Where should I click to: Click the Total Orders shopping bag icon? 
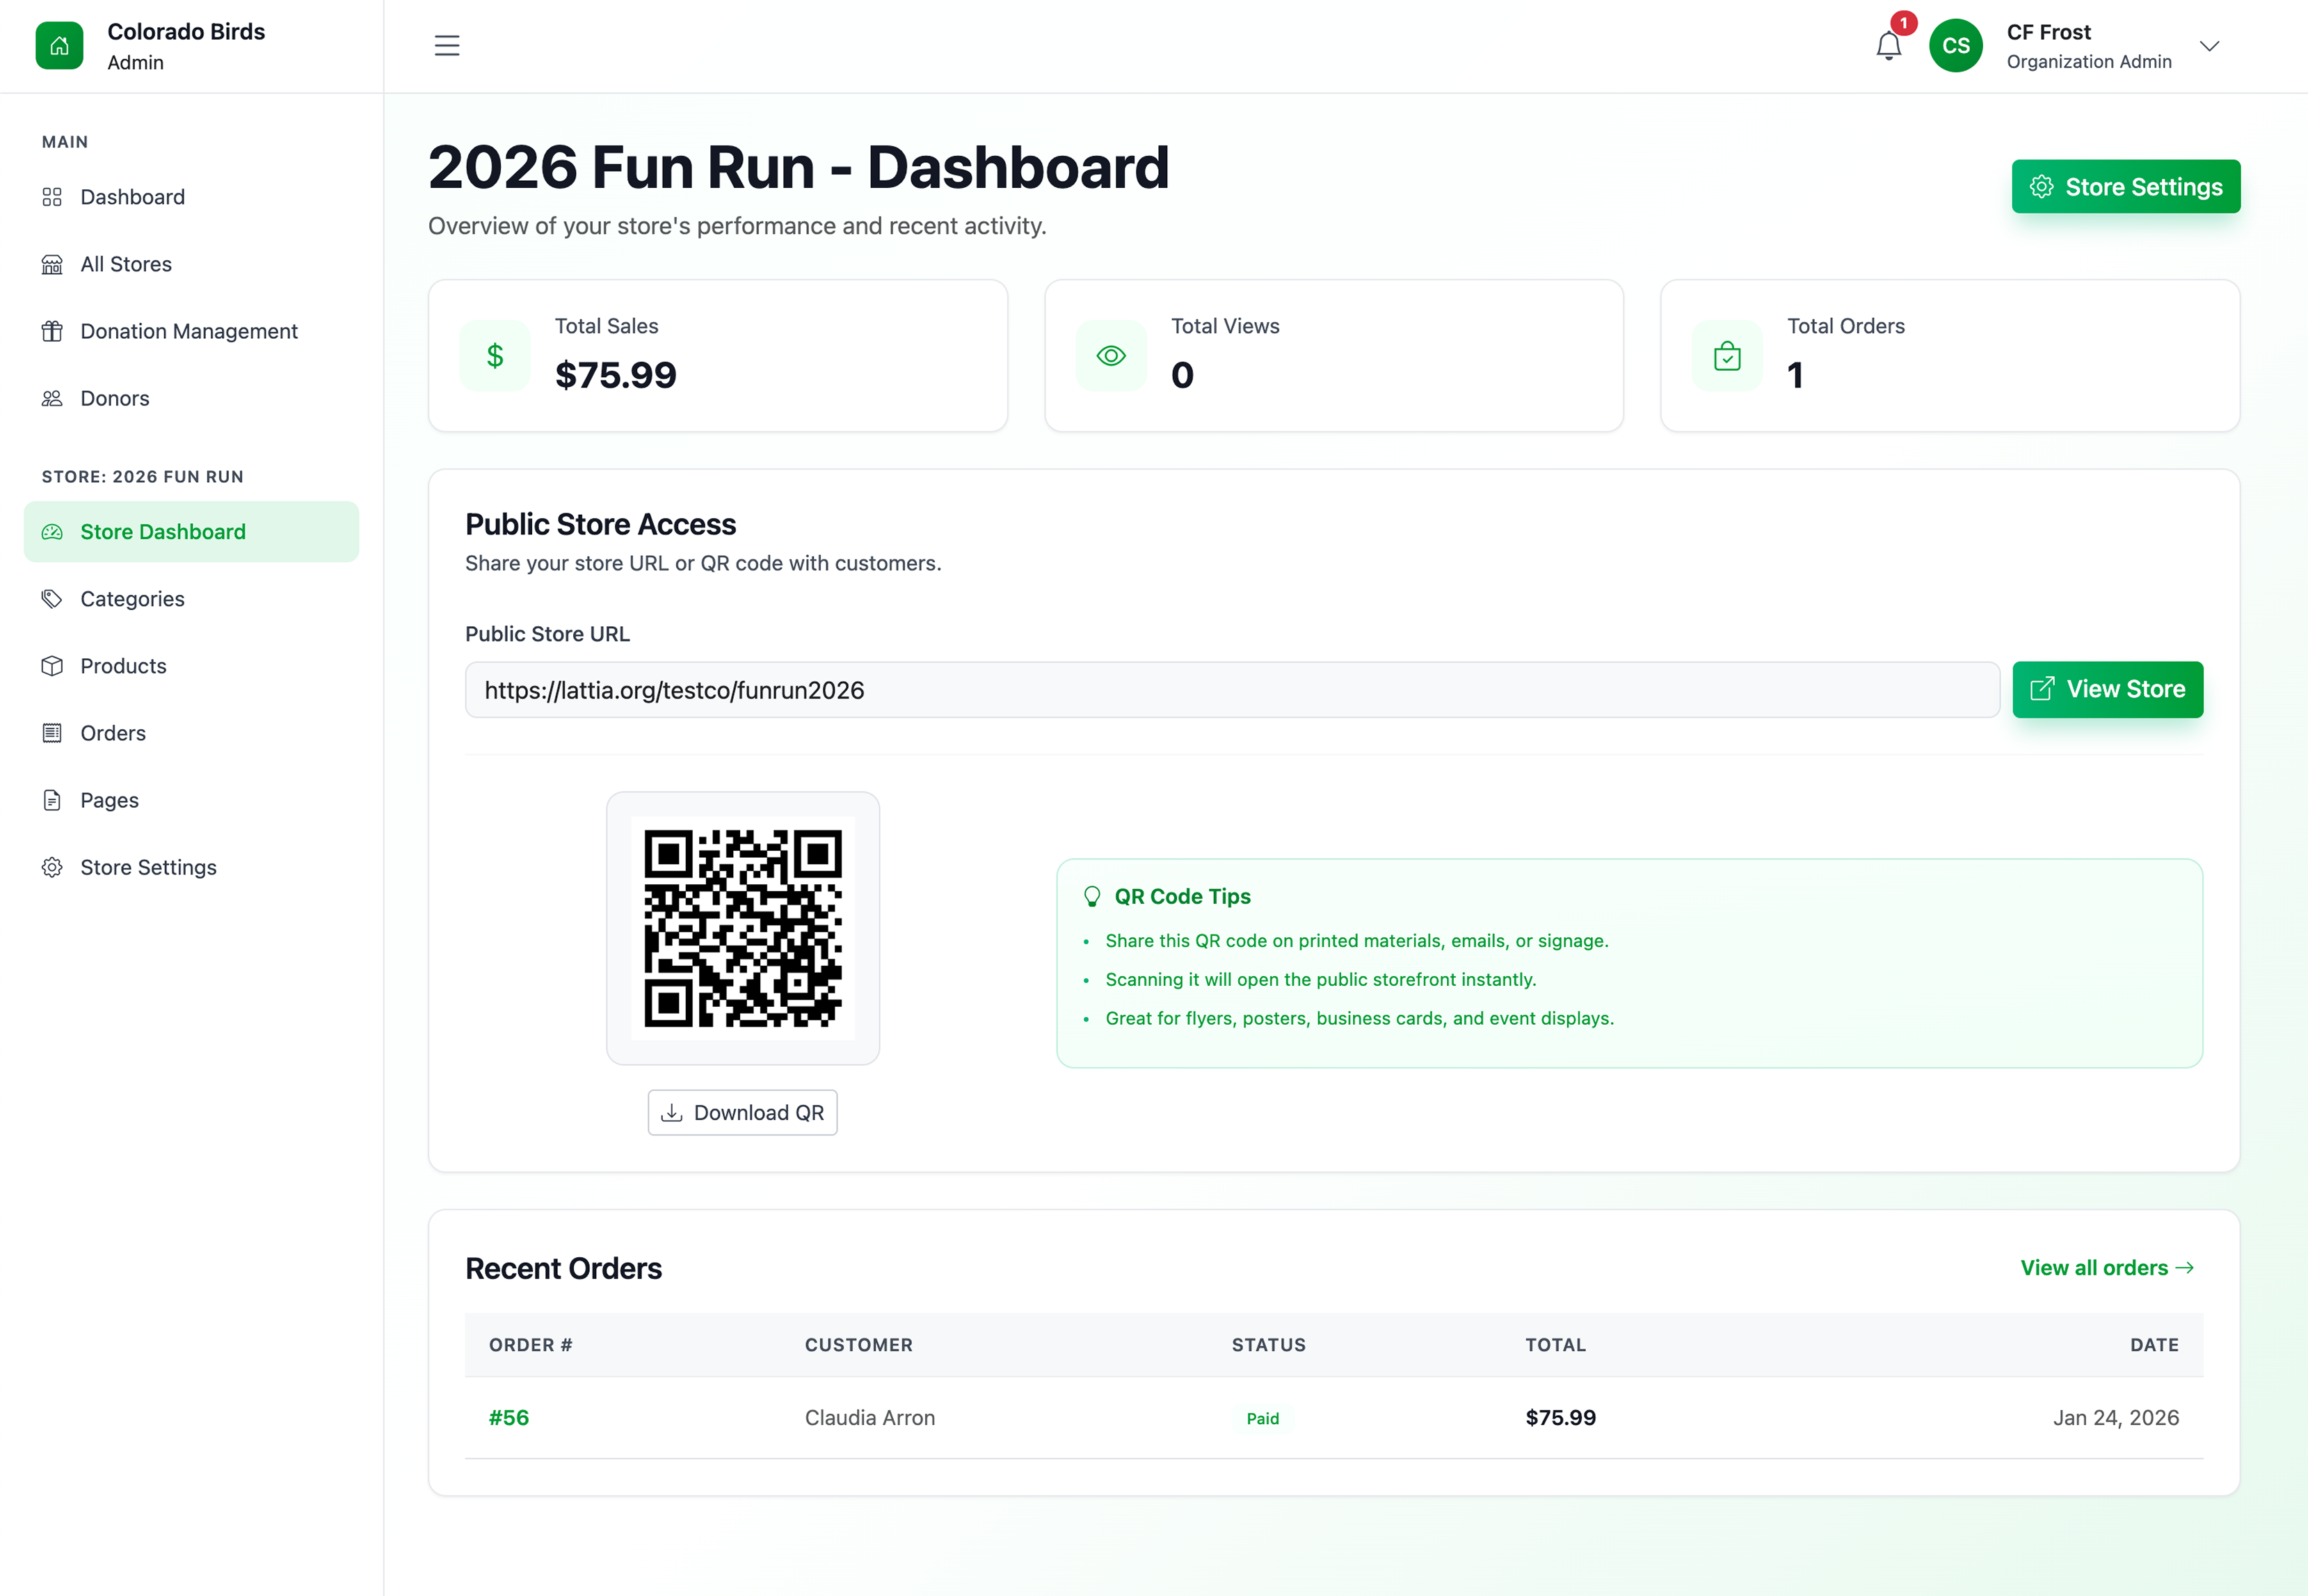pyautogui.click(x=1726, y=356)
